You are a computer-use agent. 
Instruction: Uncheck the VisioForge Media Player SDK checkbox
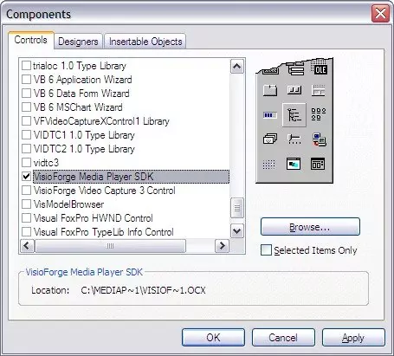coord(26,177)
